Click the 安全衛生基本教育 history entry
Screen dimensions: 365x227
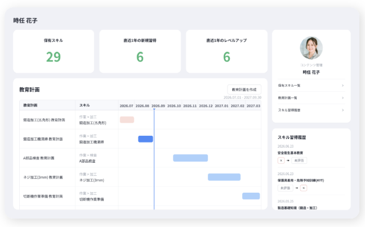pos(290,153)
